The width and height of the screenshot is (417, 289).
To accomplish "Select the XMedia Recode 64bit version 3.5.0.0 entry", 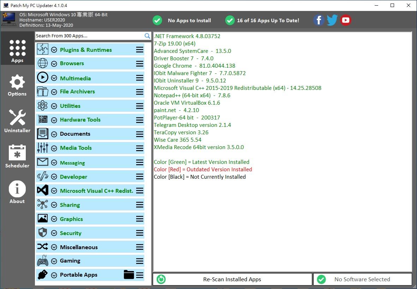I will tap(199, 147).
